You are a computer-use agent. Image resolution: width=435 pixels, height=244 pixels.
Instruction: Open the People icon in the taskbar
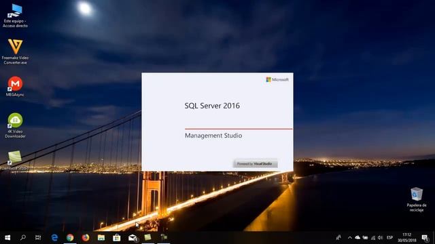(338, 238)
